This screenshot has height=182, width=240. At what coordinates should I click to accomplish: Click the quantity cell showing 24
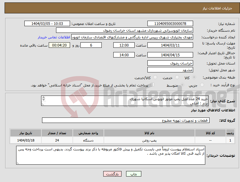57,140
